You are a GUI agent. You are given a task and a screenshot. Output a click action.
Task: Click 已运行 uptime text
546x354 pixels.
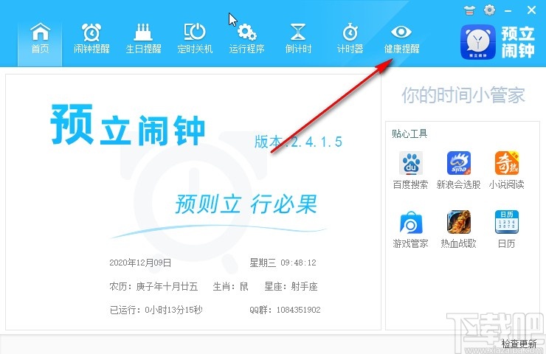pos(156,310)
